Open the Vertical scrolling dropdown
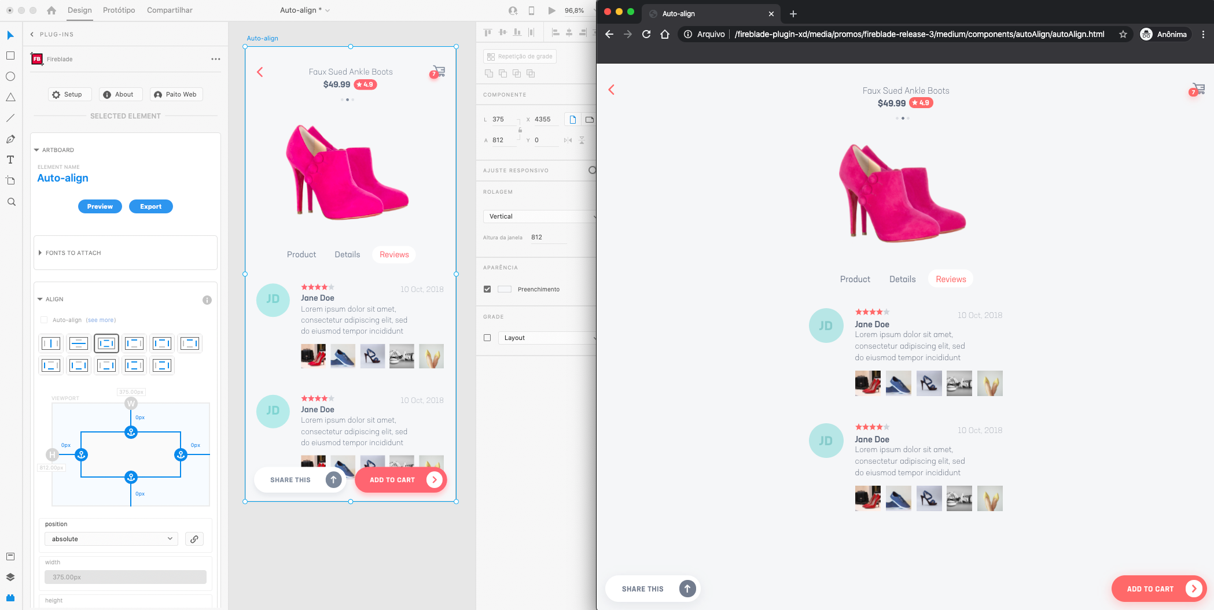 (x=539, y=216)
